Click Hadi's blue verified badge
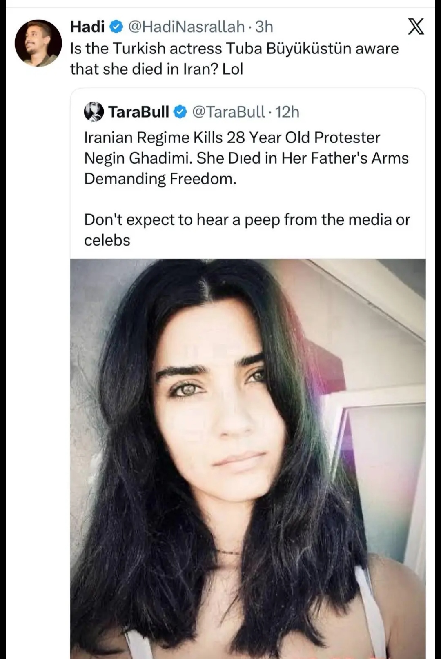This screenshot has height=659, width=441. (x=117, y=27)
